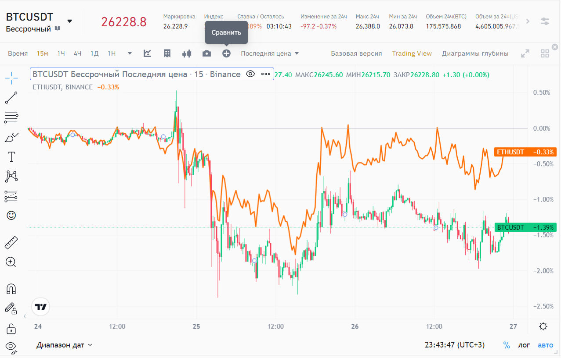Viewport: 561px width, 358px height.
Task: Toggle the magnet snap mode
Action: pyautogui.click(x=11, y=289)
